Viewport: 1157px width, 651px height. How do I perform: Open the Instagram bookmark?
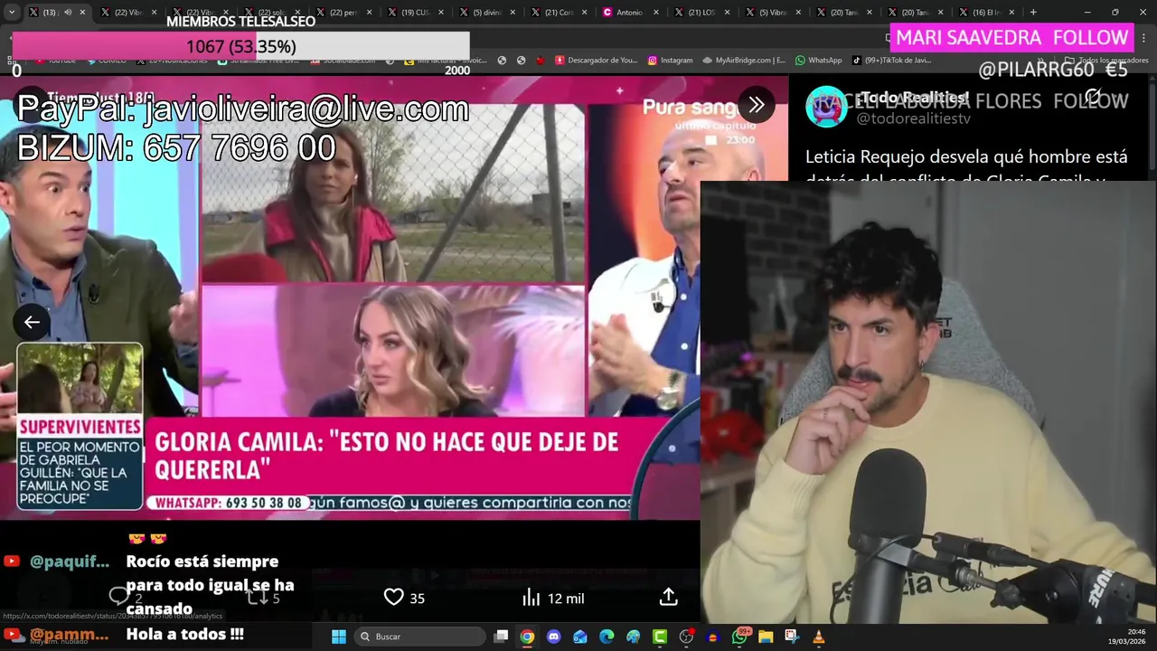click(670, 61)
